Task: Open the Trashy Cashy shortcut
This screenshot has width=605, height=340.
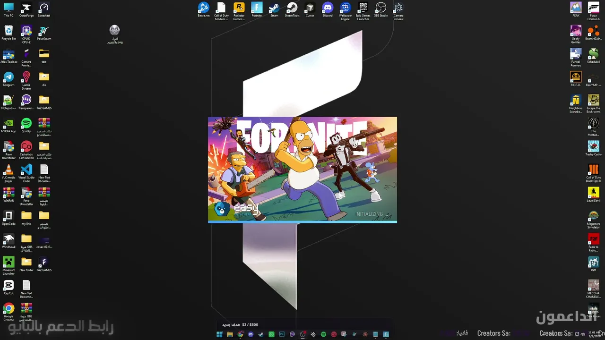Action: 593,149
